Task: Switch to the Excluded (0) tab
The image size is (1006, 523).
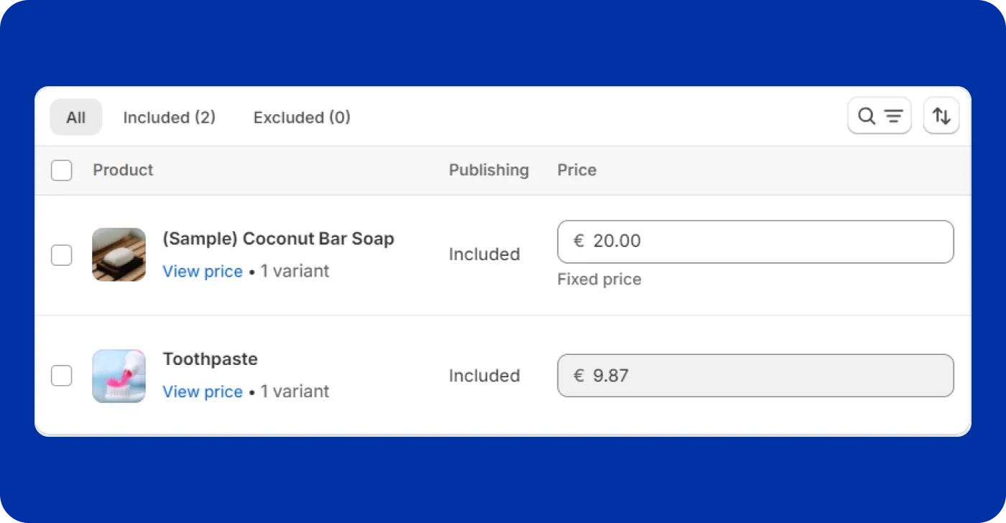Action: (x=301, y=117)
